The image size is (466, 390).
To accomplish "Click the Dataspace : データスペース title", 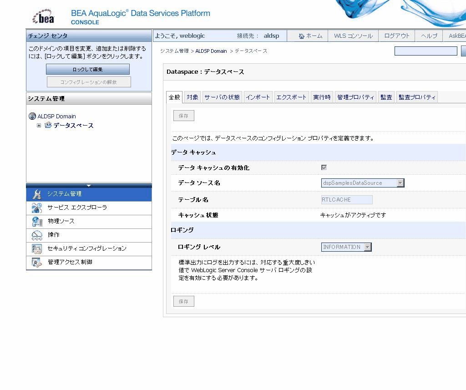I will 205,72.
